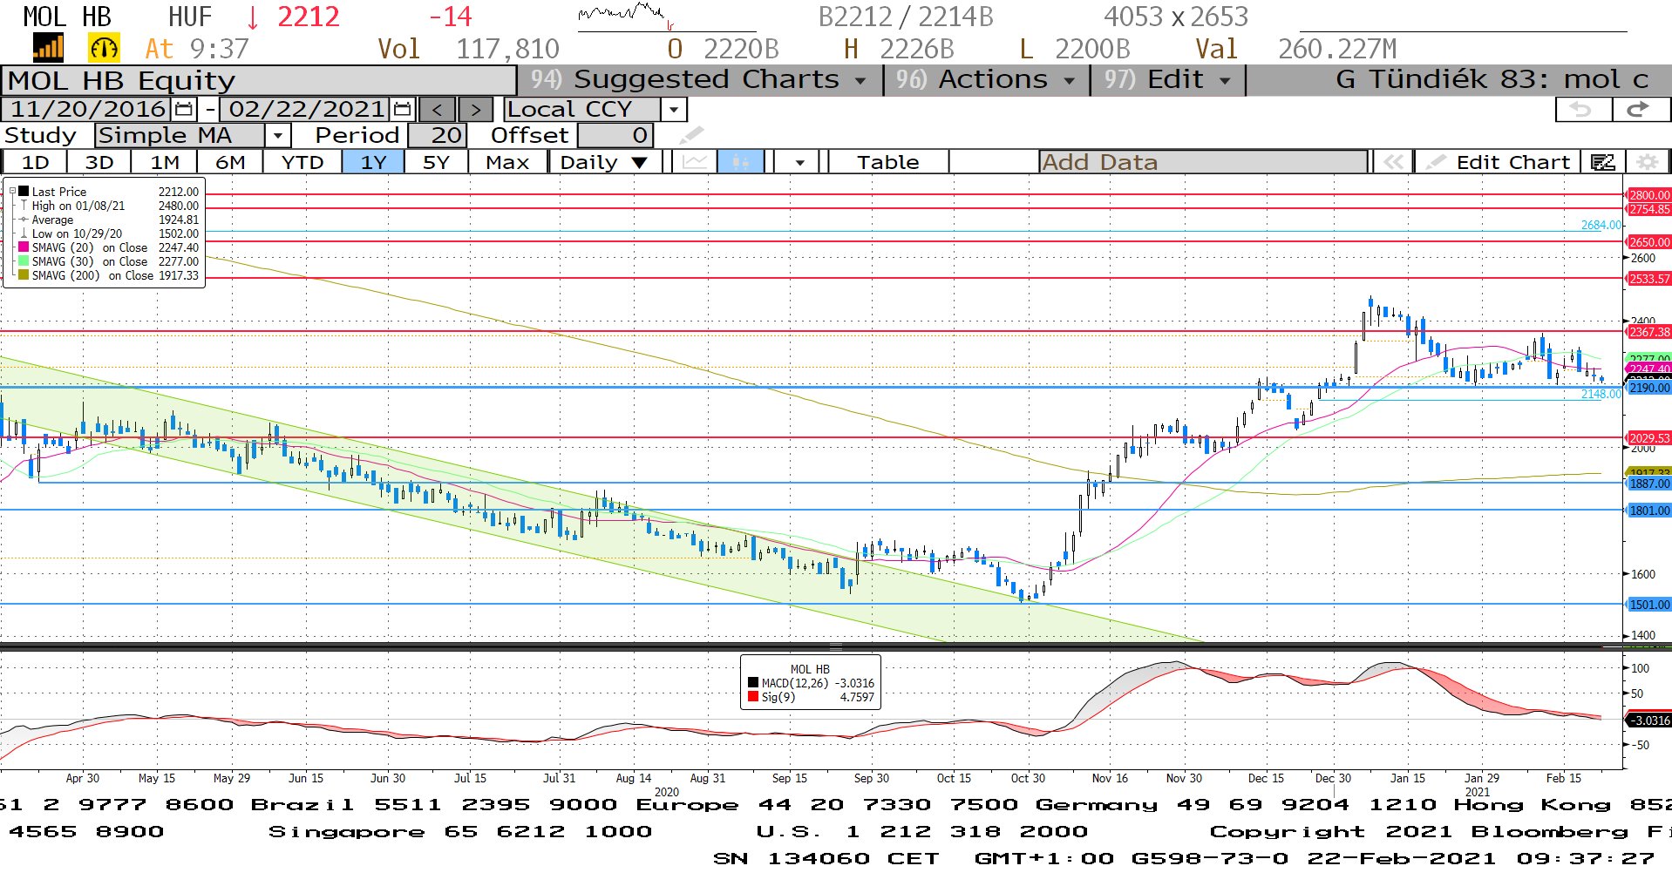1672x893 pixels.
Task: Click the red Sig(9) legend swatch
Action: (x=753, y=697)
